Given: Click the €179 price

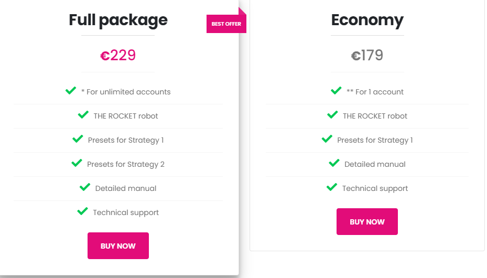Looking at the screenshot, I should (367, 55).
